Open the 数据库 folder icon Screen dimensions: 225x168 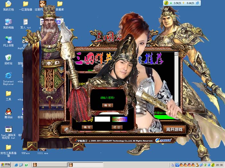(x=60, y=6)
